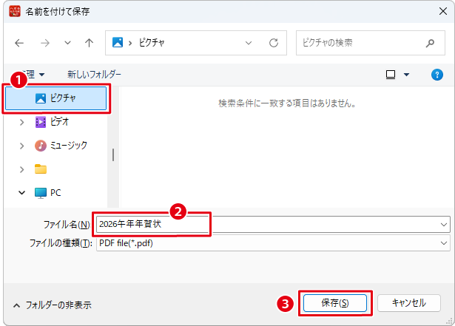Viewport: 455px width, 326px height.
Task: Go up one folder level
Action: (x=89, y=43)
